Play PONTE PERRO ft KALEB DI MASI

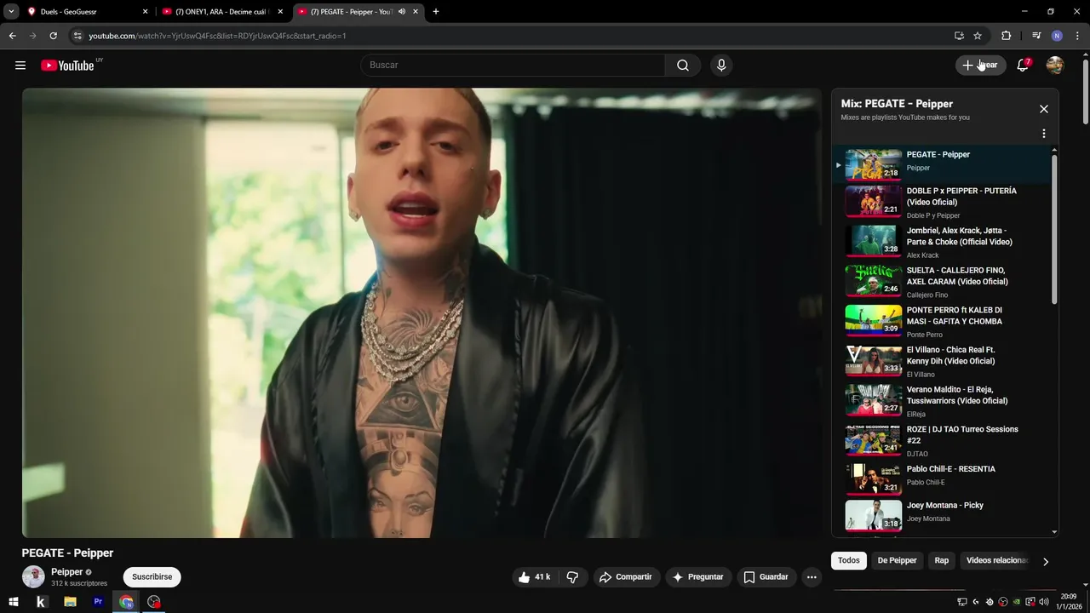[x=943, y=322]
